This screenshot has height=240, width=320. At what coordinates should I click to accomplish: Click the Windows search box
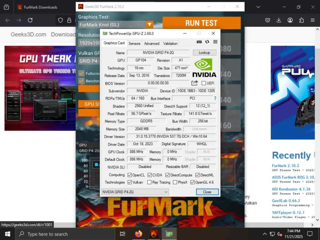pos(65,234)
